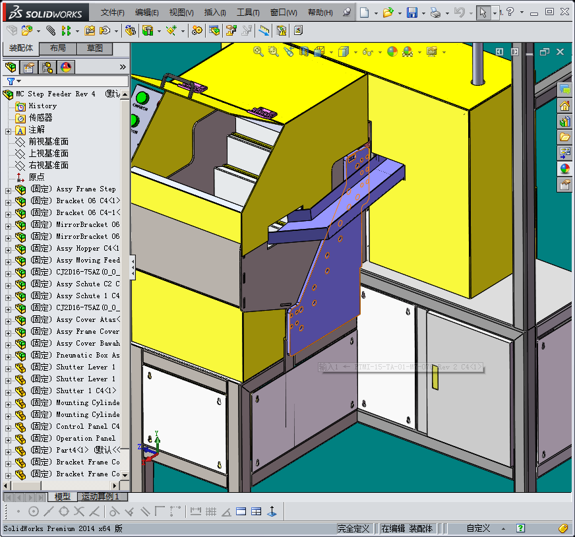
Task: Open Design Library icon in task pane
Action: [564, 121]
